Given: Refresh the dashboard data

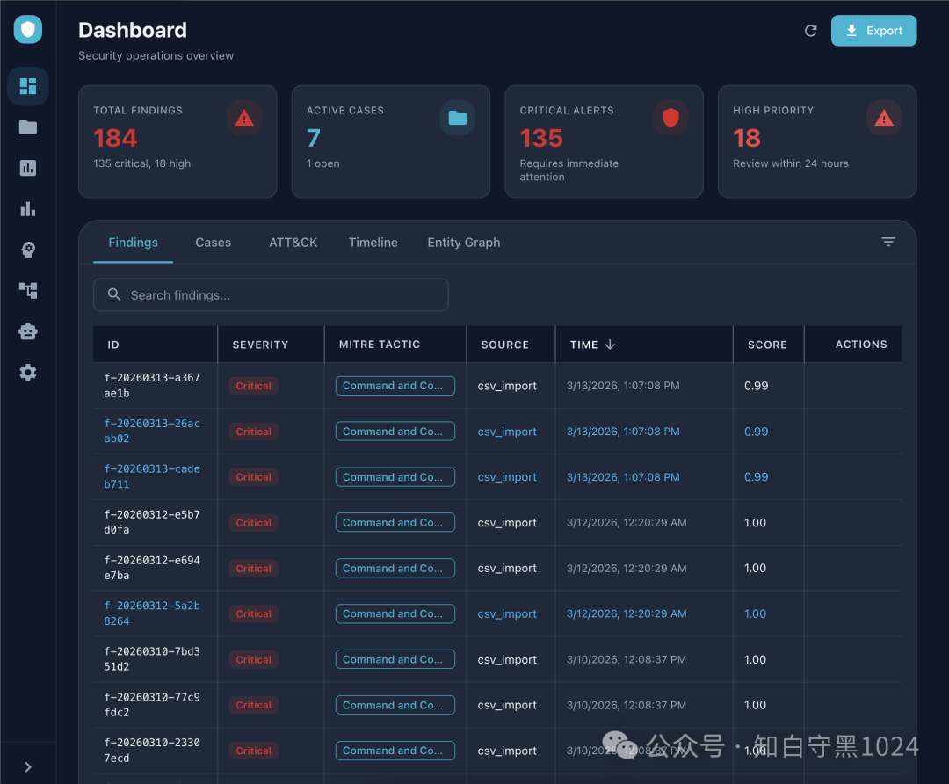Looking at the screenshot, I should point(810,30).
